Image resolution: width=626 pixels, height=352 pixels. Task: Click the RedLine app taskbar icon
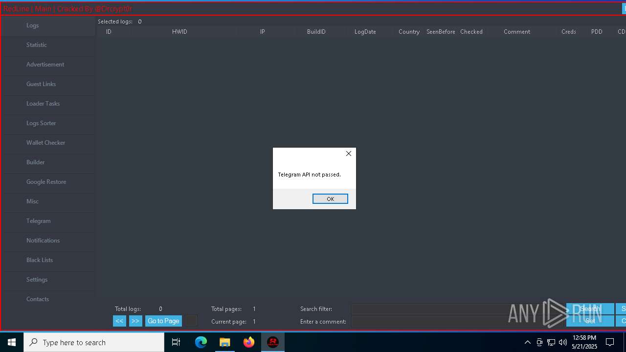click(273, 342)
